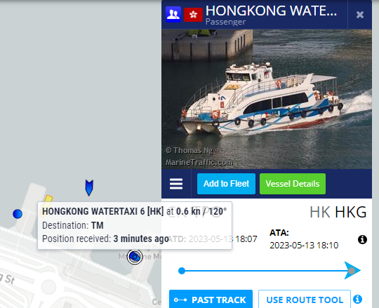Click Use Route Tool button
This screenshot has height=308, width=379.
[305, 300]
